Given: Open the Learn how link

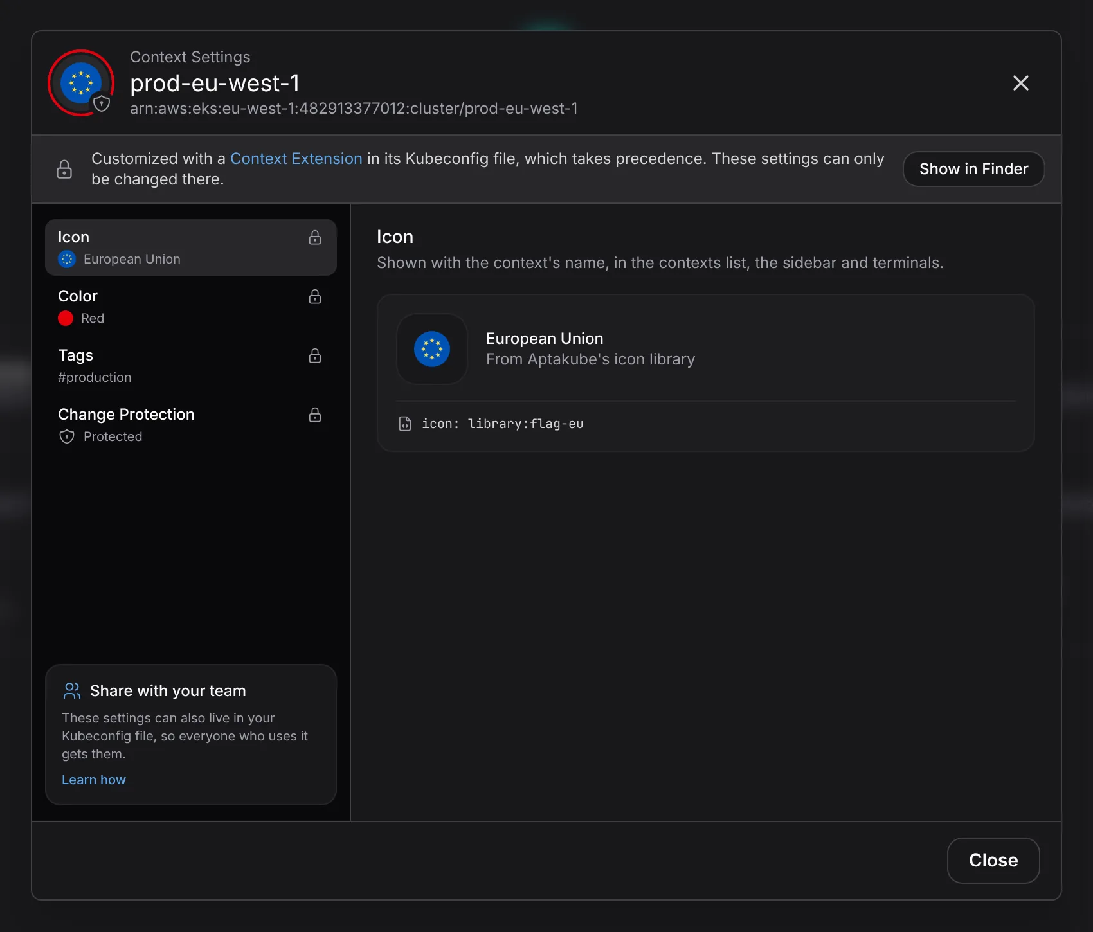Looking at the screenshot, I should pyautogui.click(x=94, y=780).
